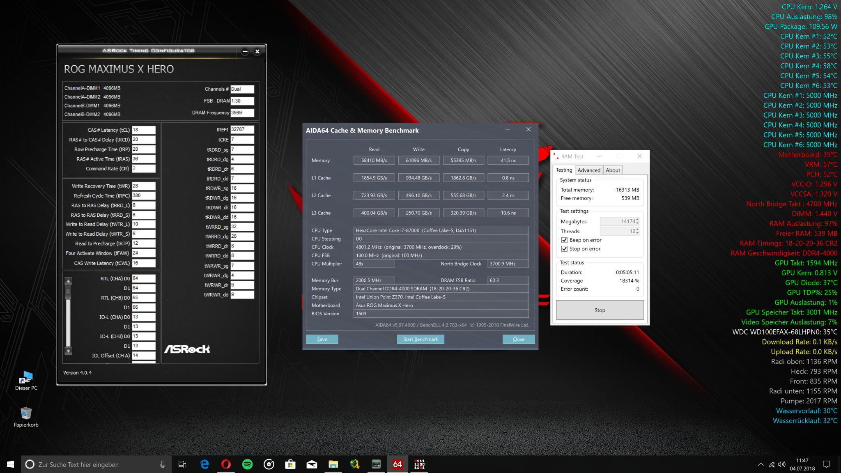
Task: Activate the microphone voice search icon
Action: point(163,464)
